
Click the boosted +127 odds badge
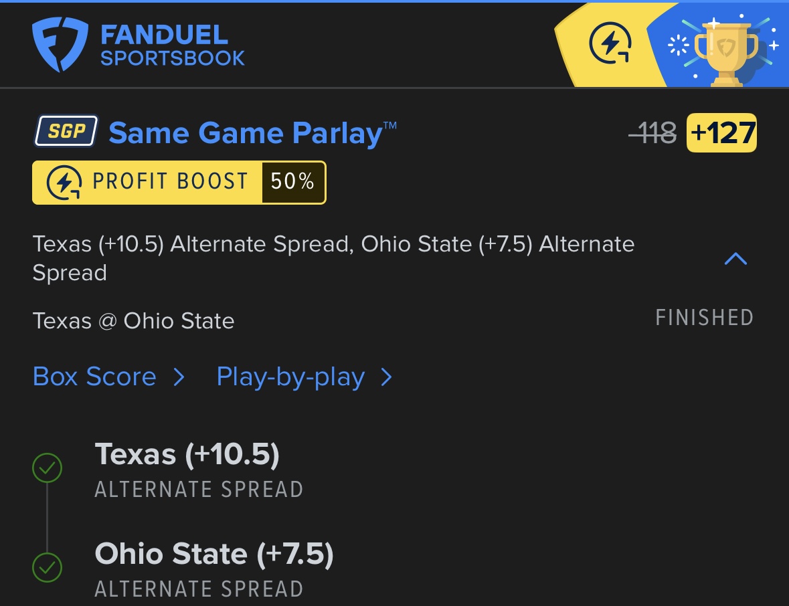[722, 133]
